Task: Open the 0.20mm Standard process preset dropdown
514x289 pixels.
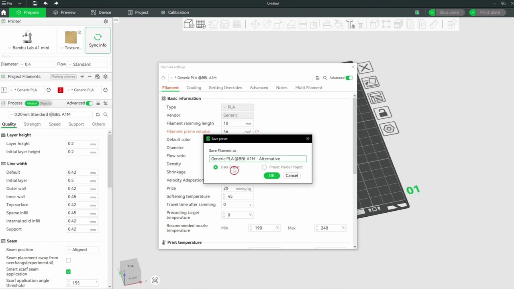Action: (x=50, y=114)
